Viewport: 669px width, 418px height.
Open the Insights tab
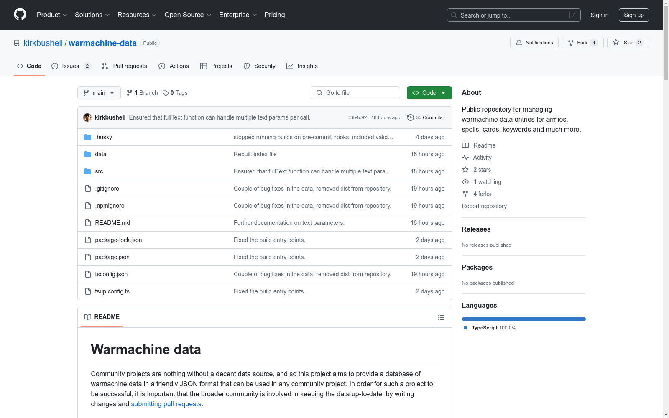[x=302, y=66]
